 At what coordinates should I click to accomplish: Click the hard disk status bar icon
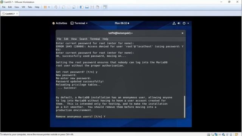(208, 134)
